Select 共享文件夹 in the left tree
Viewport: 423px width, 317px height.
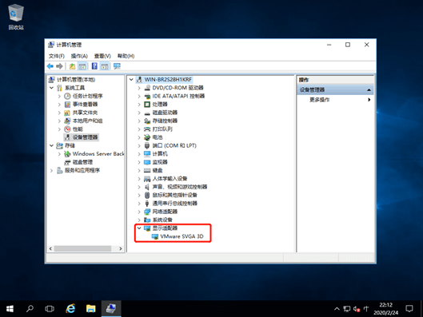[x=85, y=113]
